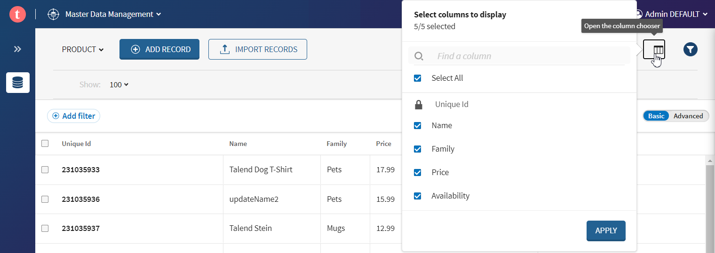Uncheck the Select All checkbox
This screenshot has width=715, height=253.
coord(417,78)
